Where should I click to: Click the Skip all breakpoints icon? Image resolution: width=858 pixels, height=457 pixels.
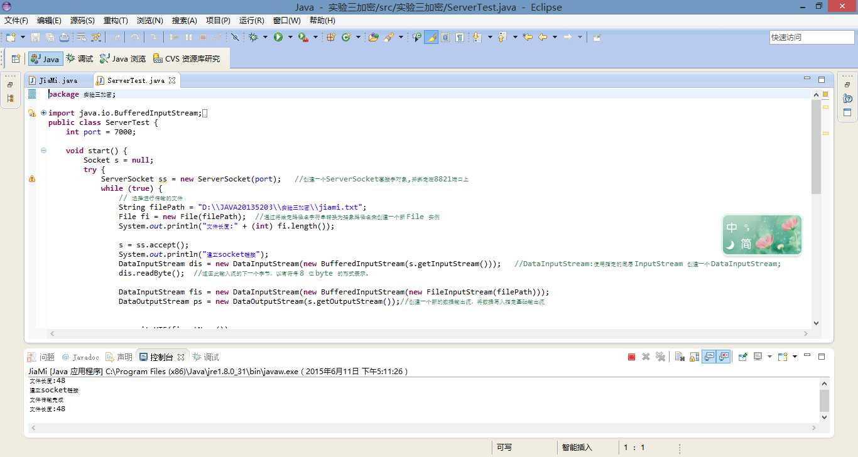[x=235, y=37]
